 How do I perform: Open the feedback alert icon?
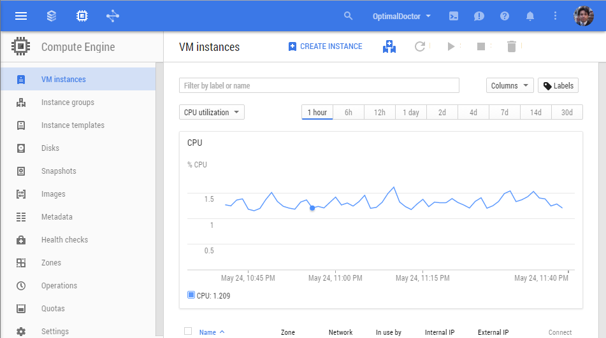(x=479, y=16)
